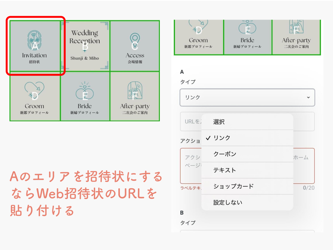This screenshot has height=250, width=333.
Task: Click the After-party toast icon in the left grid
Action: (x=135, y=91)
